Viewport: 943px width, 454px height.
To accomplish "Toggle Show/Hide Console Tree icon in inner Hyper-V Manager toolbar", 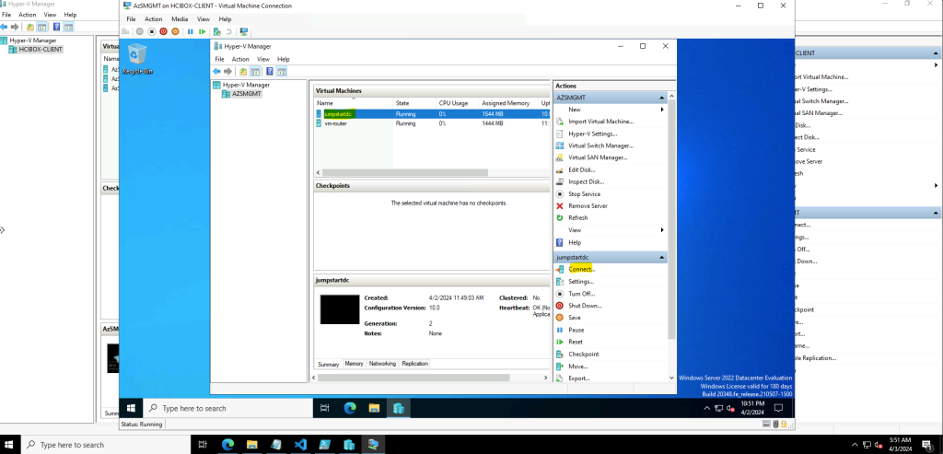I will point(255,72).
